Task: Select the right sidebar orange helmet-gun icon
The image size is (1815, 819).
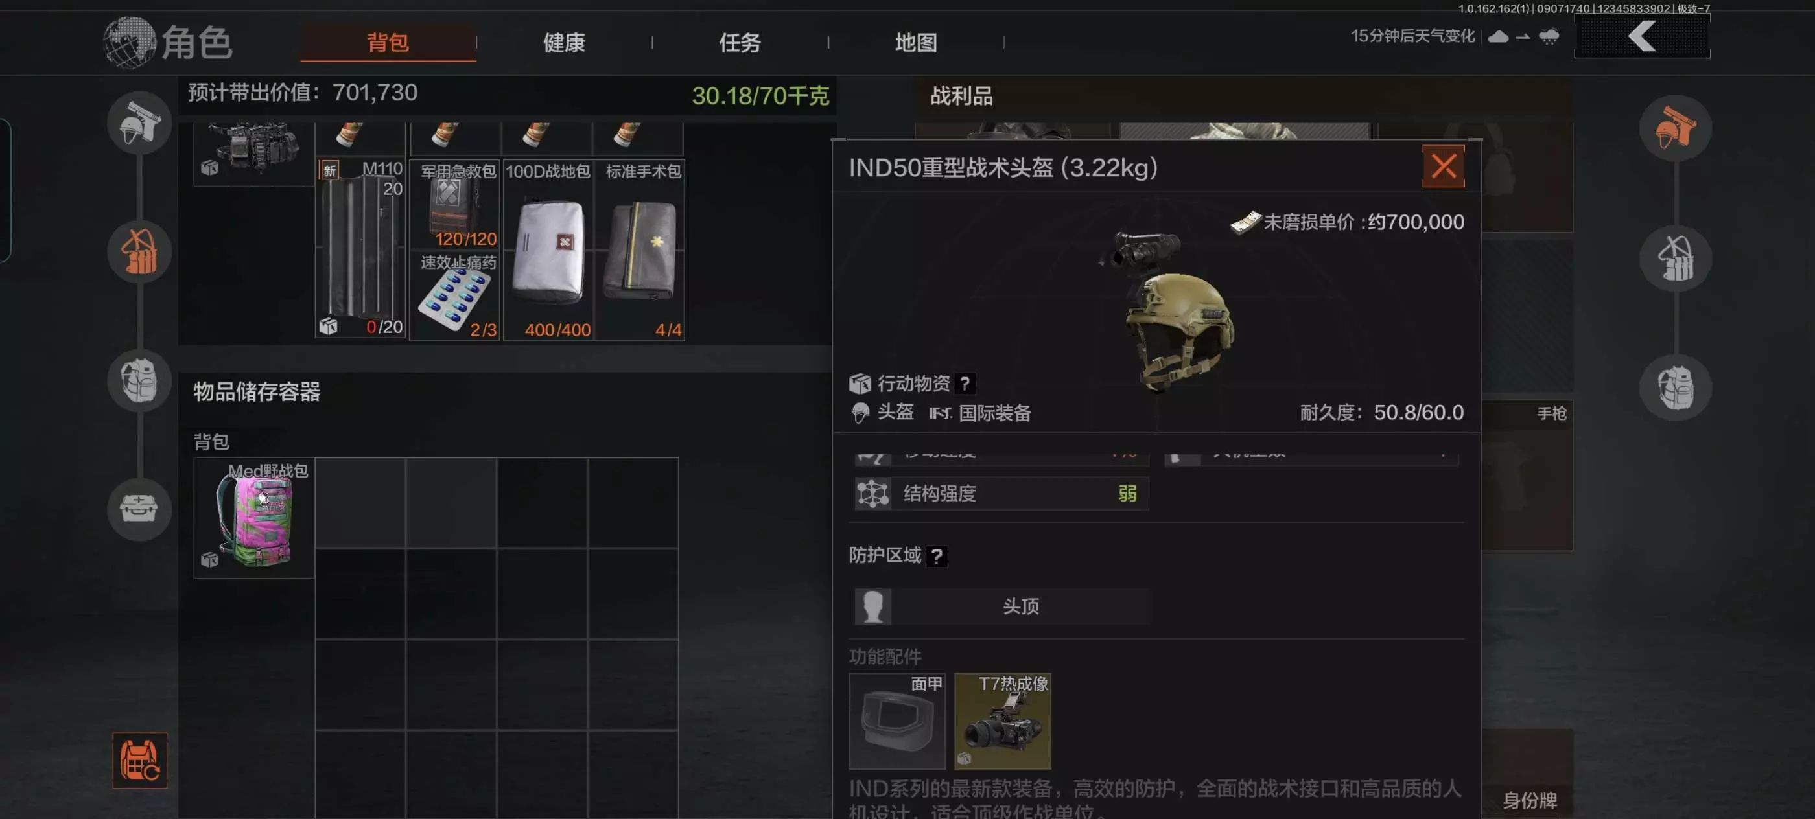Action: pos(1675,128)
